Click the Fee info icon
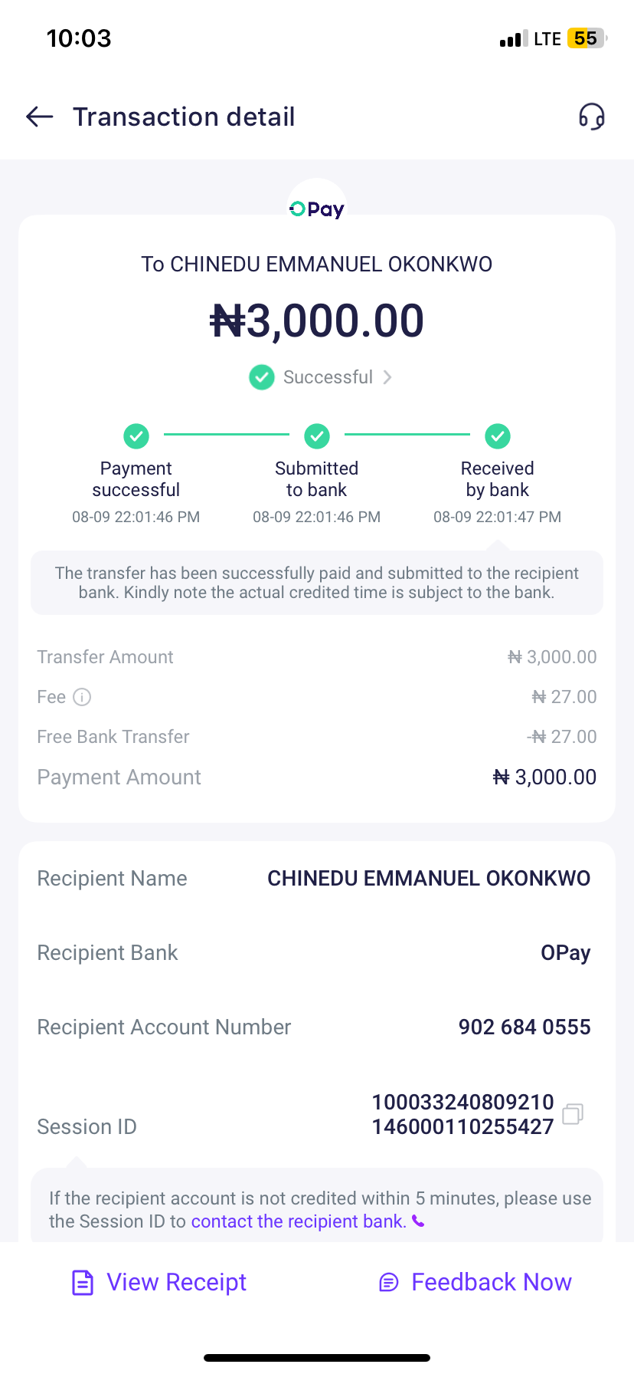Image resolution: width=634 pixels, height=1374 pixels. click(x=82, y=697)
